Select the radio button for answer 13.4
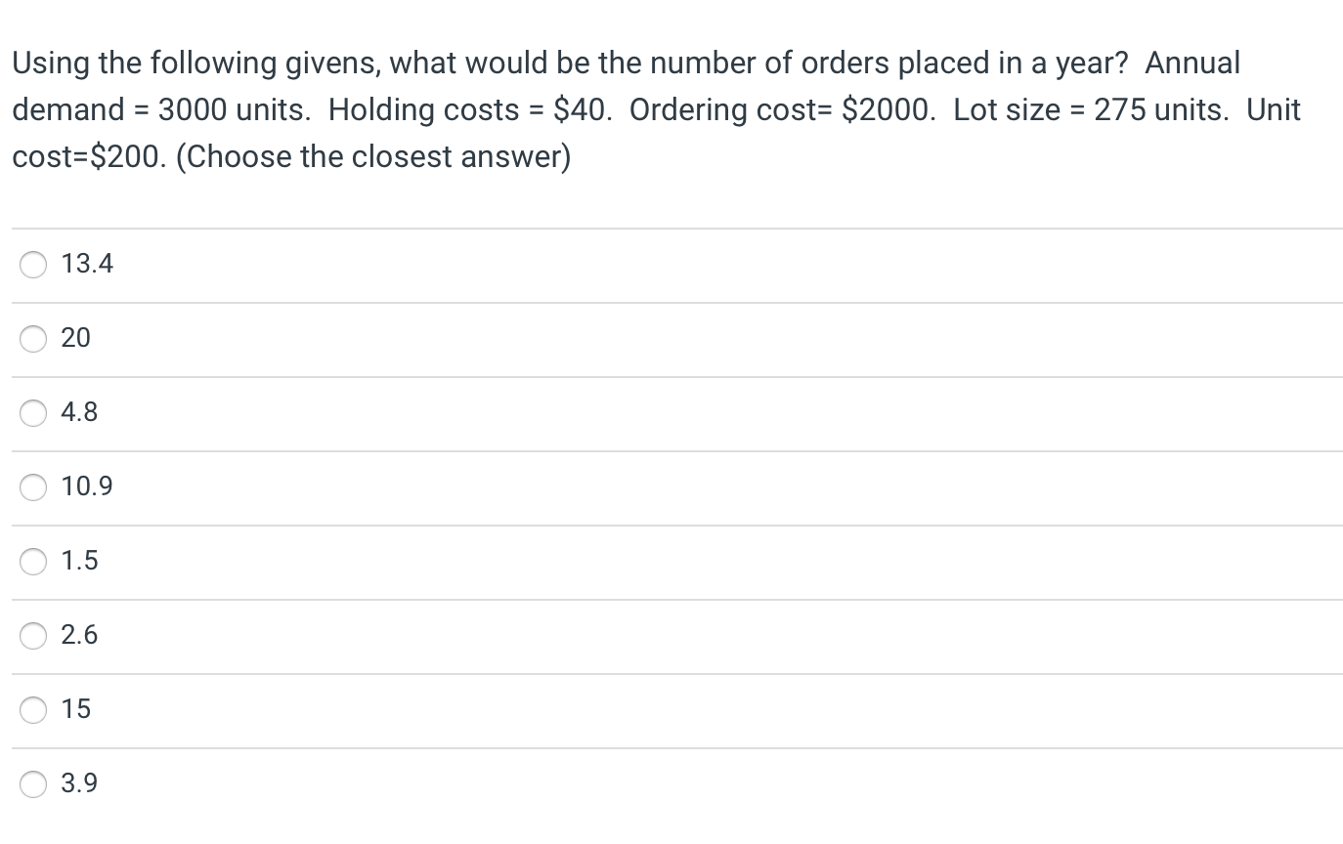Screen dimensions: 1343x844 [32, 265]
